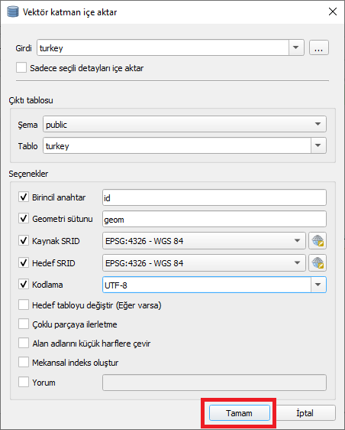Image resolution: width=345 pixels, height=430 pixels.
Task: Click the Kodlama UTF-8 text field
Action: pos(207,285)
